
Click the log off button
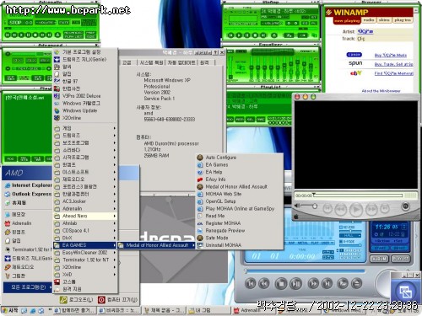tap(77, 300)
